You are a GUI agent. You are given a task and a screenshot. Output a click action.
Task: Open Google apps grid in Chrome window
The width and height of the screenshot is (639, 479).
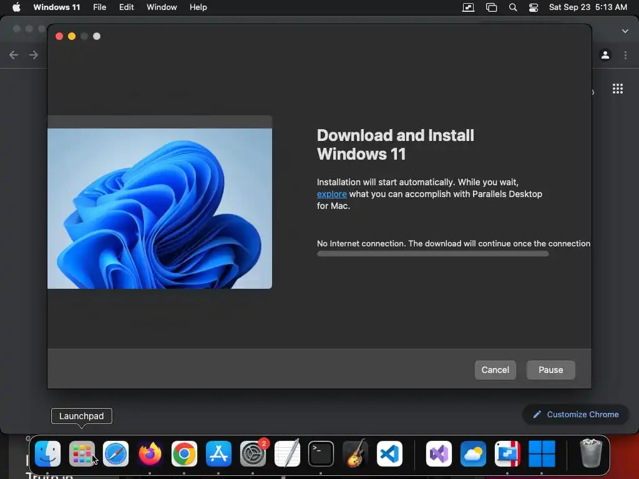click(618, 89)
